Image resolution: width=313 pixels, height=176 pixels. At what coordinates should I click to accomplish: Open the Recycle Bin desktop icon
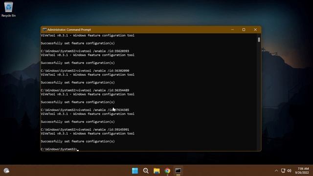pos(8,9)
